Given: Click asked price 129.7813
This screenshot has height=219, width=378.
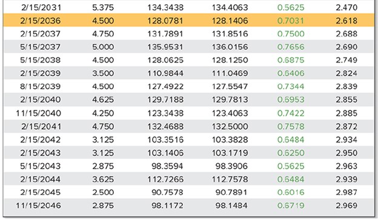Looking at the screenshot, I should click(230, 99).
